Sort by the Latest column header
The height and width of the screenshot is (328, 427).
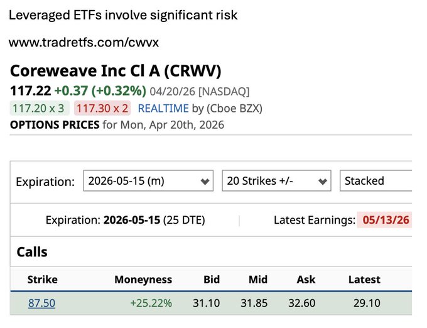(364, 280)
